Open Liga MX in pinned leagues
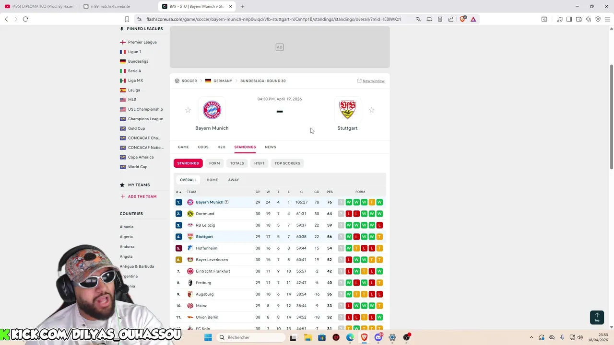Screen dimensions: 614x345 pos(135,80)
